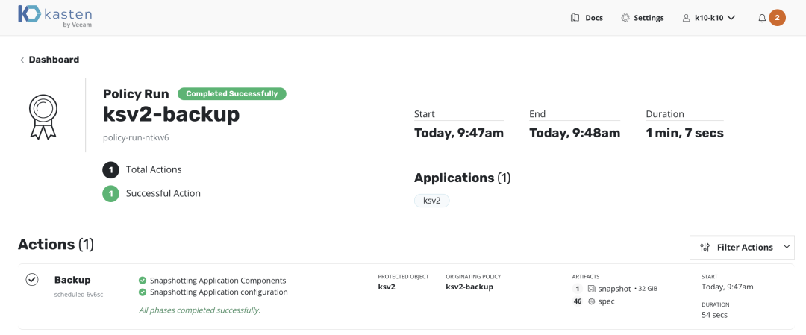
Task: Click the Filter Actions sliders icon
Action: 705,248
